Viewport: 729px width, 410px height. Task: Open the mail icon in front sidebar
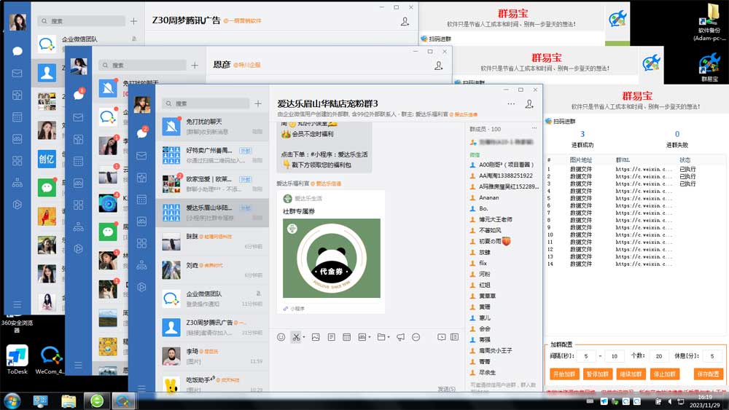(x=141, y=156)
